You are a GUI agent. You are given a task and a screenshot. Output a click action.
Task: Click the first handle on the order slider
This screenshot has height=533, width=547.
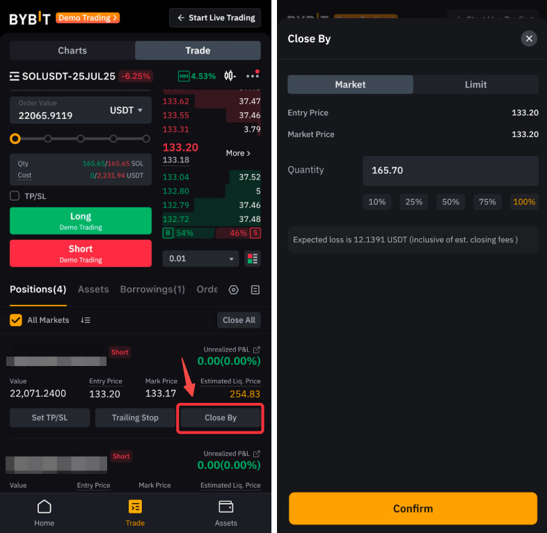click(15, 138)
